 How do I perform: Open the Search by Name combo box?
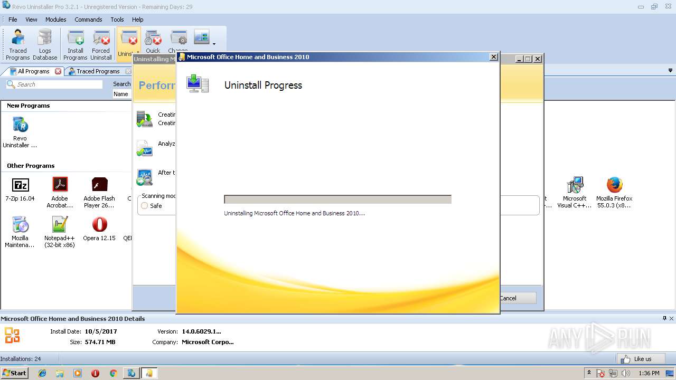pos(122,94)
